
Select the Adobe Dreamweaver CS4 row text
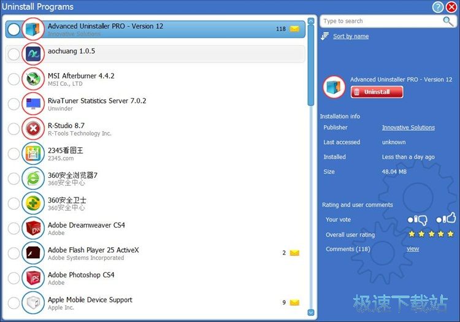coord(86,225)
